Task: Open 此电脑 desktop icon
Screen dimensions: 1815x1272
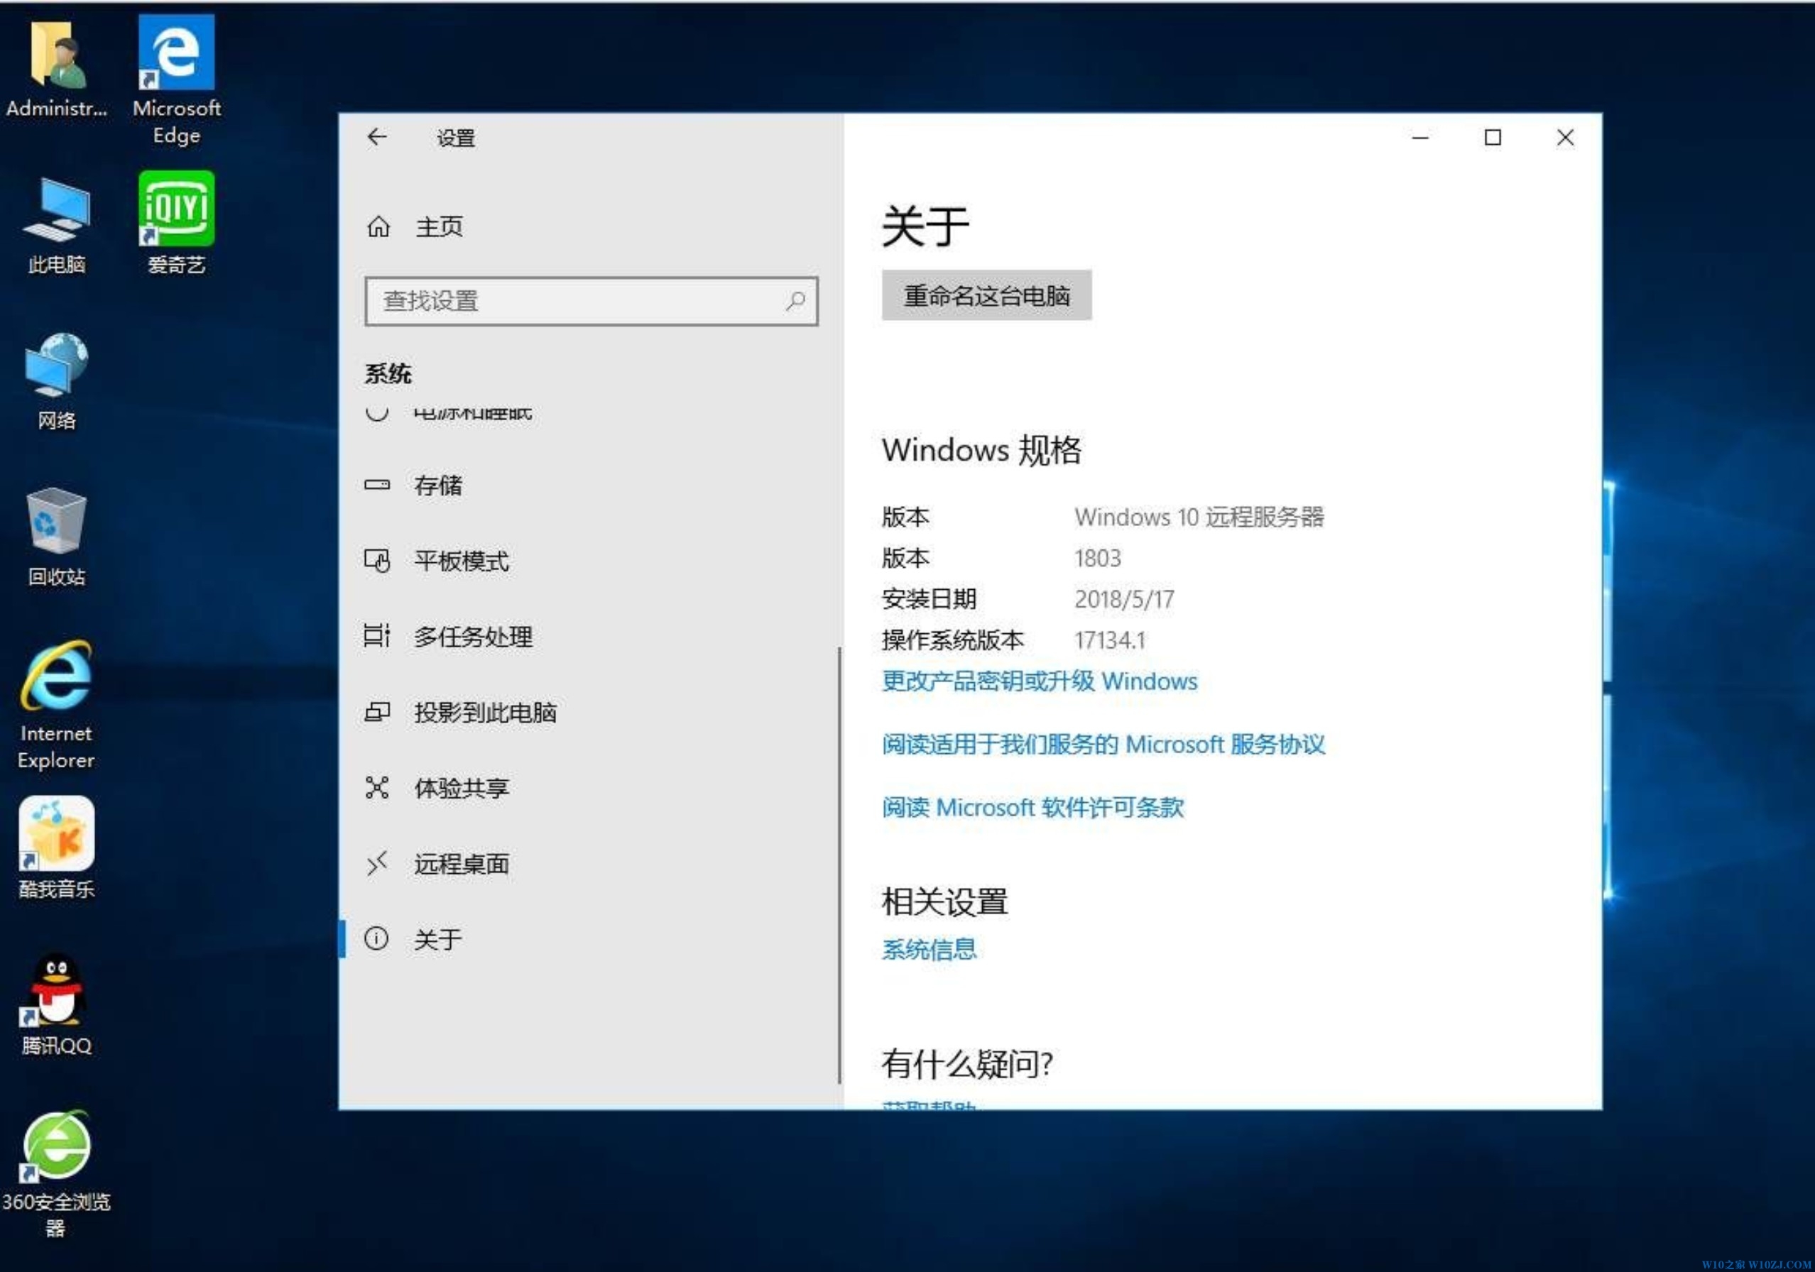Action: [56, 226]
